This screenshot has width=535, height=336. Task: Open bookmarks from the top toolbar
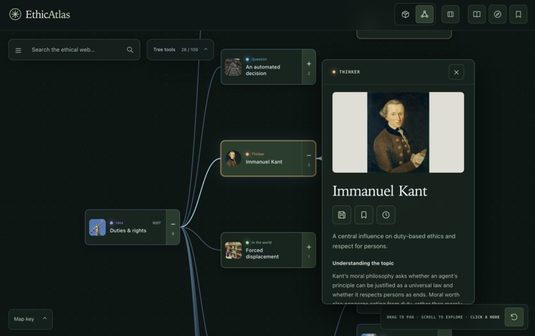518,15
